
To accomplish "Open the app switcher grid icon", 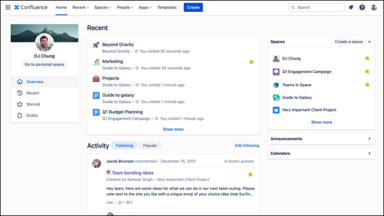I will tap(8, 7).
